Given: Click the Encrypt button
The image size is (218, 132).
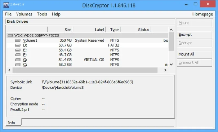Looking at the screenshot, I should 194,35.
